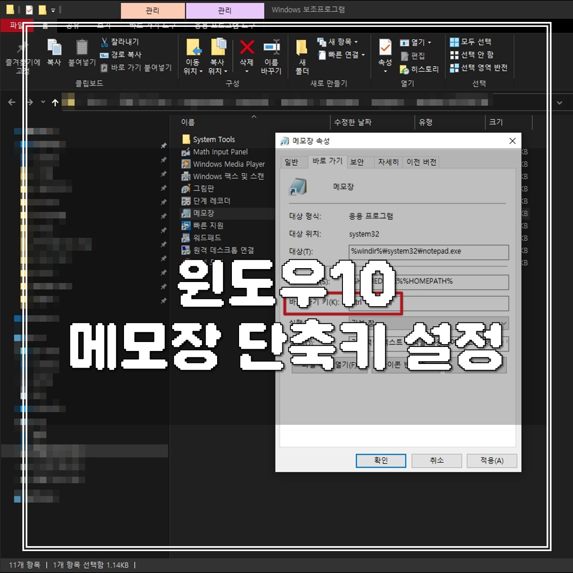
Task: Select 워드패드 item
Action: (201, 238)
